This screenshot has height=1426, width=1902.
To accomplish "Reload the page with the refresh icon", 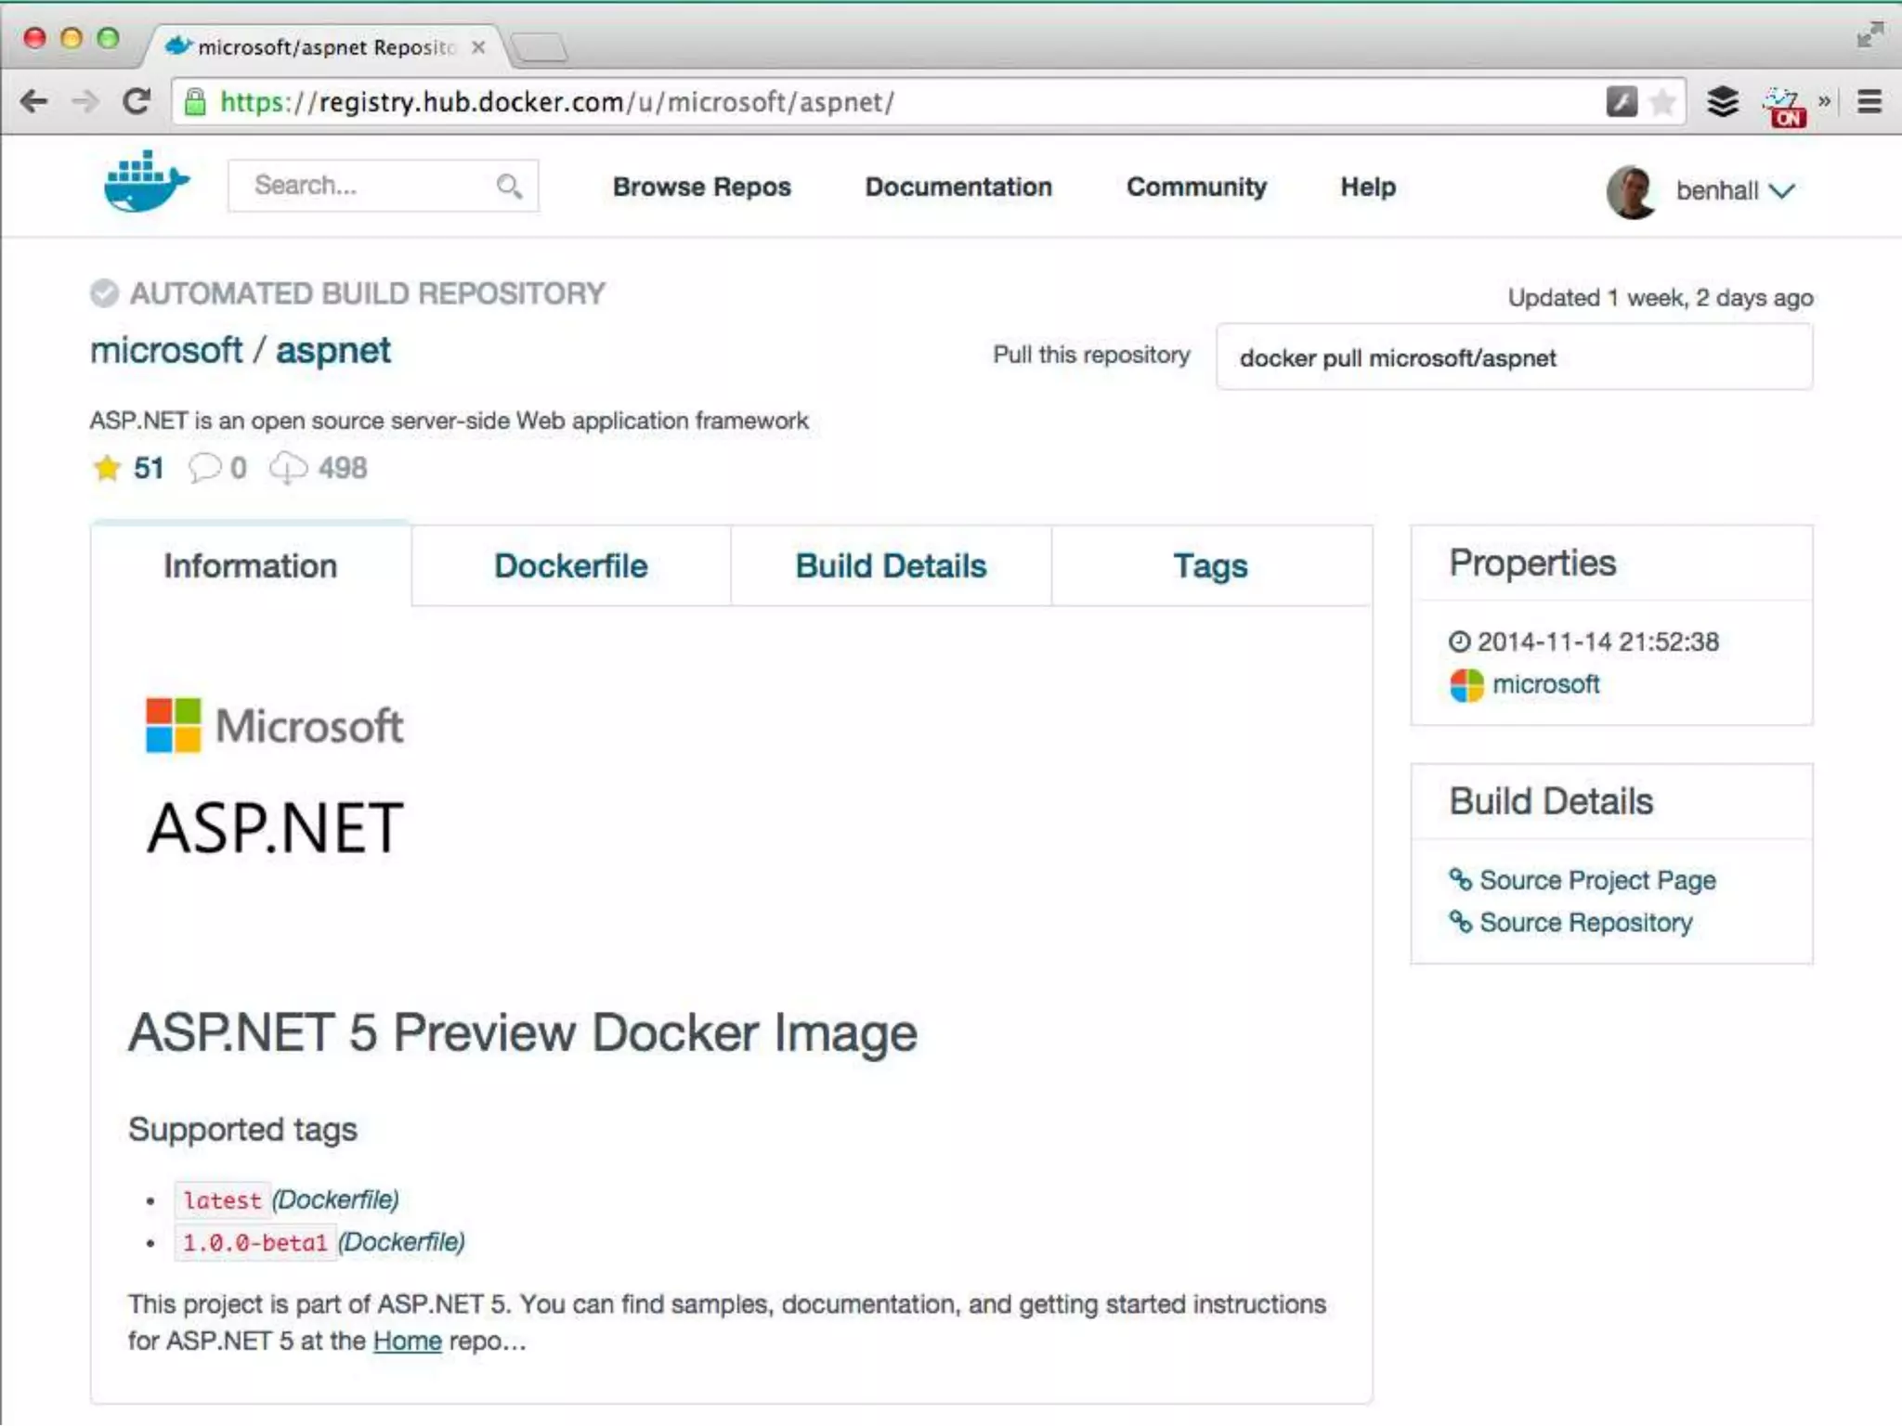I will click(137, 101).
